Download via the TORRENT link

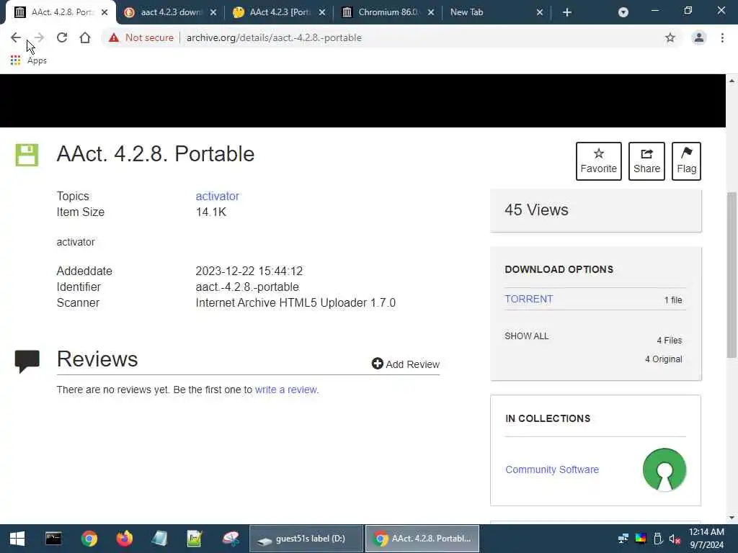pyautogui.click(x=528, y=299)
